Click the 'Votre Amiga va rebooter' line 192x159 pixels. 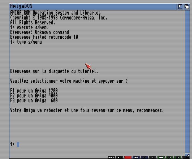[87, 110]
